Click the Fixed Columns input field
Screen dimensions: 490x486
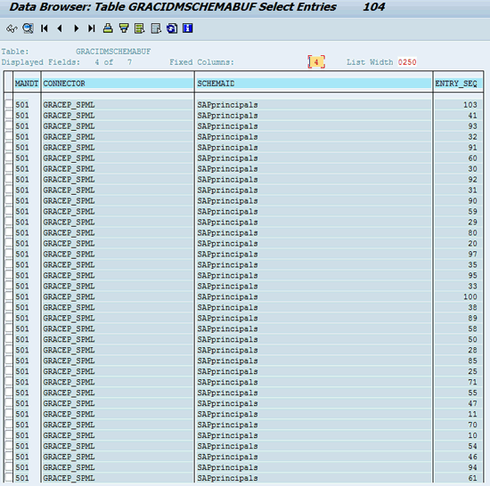tap(316, 62)
